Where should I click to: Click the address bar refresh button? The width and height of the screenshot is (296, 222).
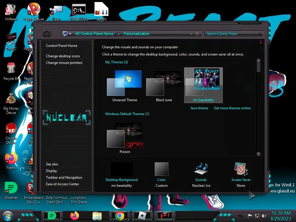pyautogui.click(x=197, y=34)
